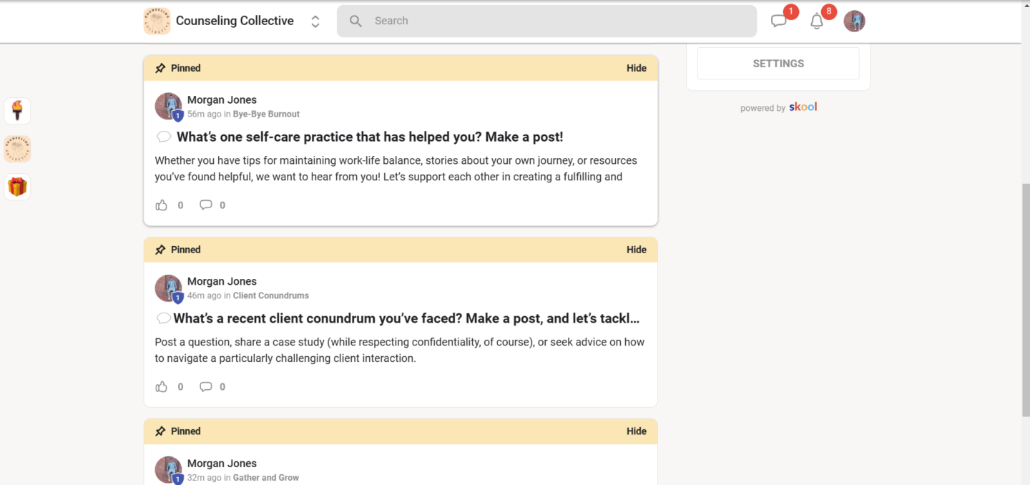
Task: Expand the community switcher arrows
Action: click(x=315, y=21)
